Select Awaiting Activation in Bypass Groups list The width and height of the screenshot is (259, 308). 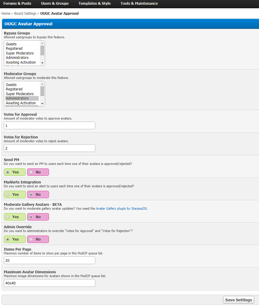coord(22,62)
